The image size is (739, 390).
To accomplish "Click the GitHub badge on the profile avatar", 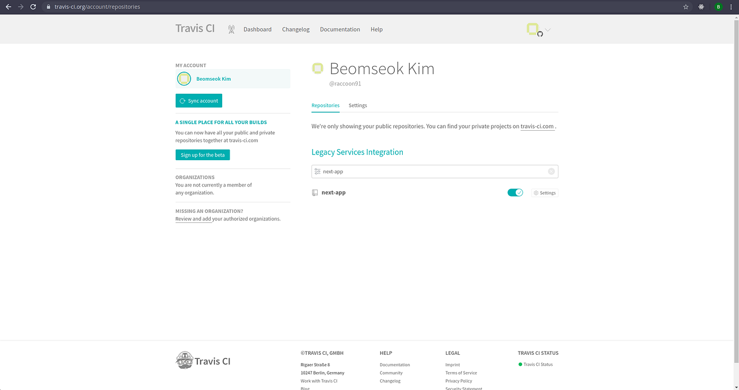I will pyautogui.click(x=541, y=34).
